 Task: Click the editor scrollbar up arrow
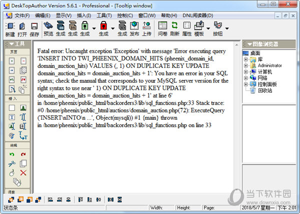[x=236, y=45]
